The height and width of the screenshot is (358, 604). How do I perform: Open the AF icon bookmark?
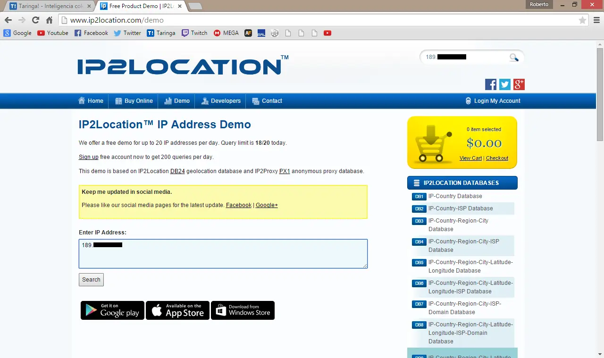point(248,33)
